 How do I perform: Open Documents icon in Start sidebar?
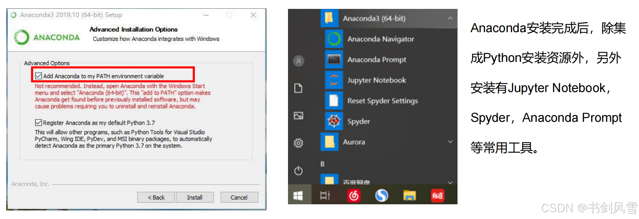tap(299, 88)
